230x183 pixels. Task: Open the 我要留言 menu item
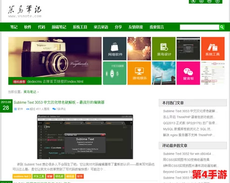(x=156, y=27)
